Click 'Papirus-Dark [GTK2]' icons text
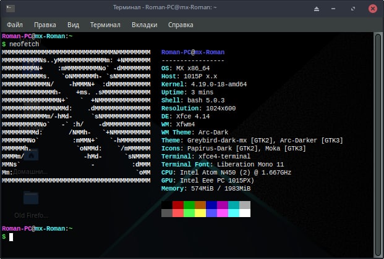384x259 pixels. tap(223, 149)
